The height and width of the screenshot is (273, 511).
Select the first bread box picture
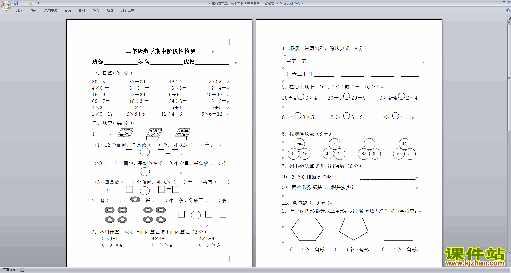tap(125, 134)
